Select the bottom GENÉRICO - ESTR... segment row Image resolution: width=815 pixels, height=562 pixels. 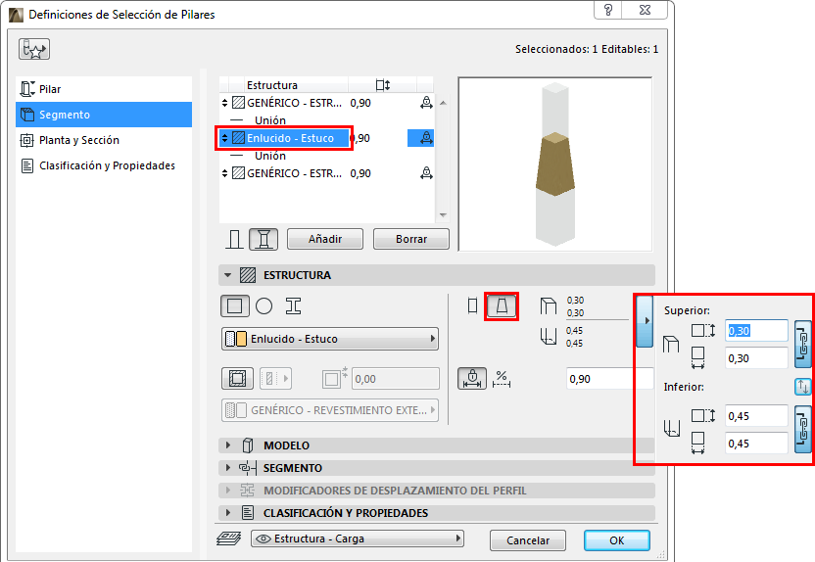click(327, 173)
